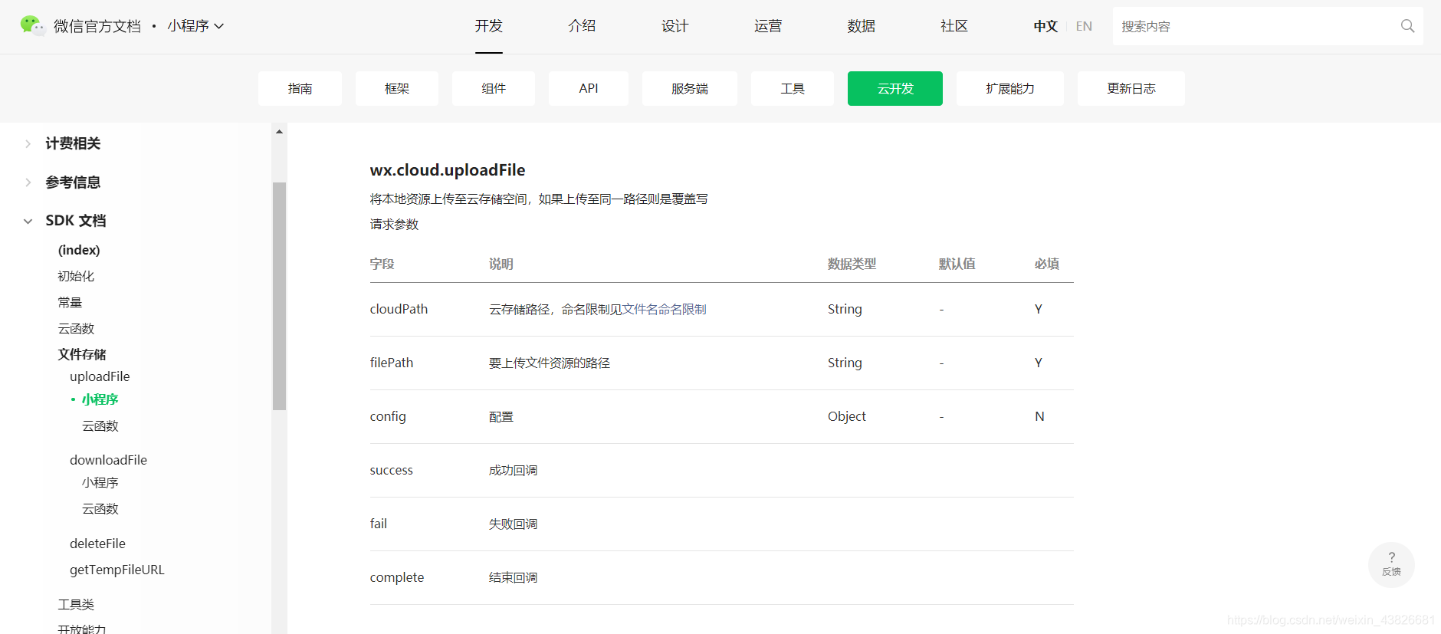1441x634 pixels.
Task: Select the 服务端 sub-tab
Action: [x=690, y=88]
